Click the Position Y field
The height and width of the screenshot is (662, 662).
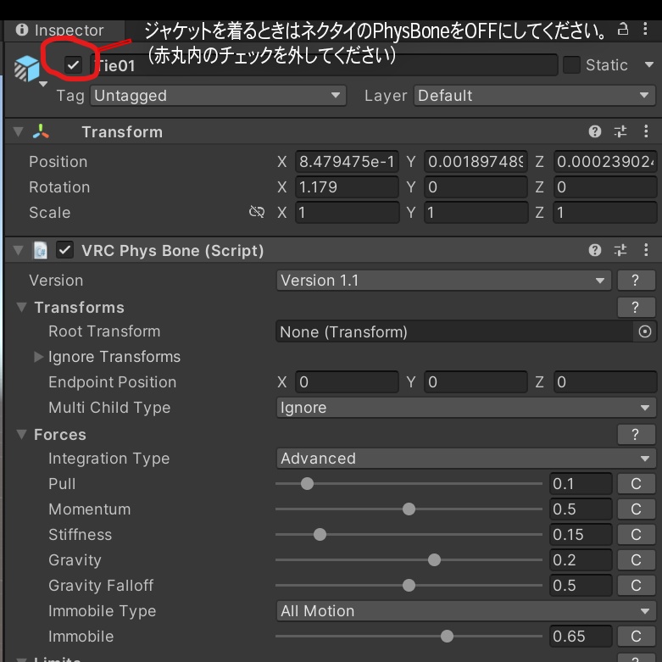476,162
